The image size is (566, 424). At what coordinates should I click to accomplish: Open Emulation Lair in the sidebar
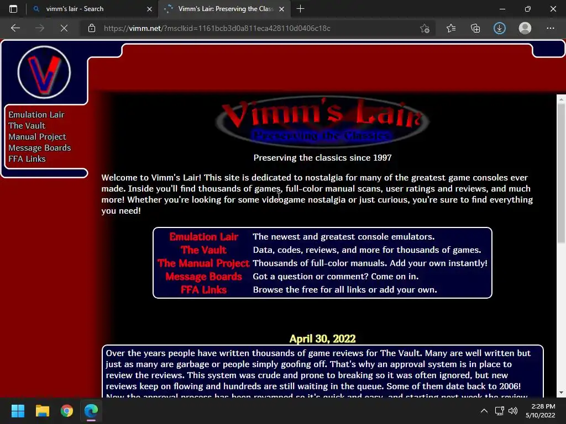36,115
